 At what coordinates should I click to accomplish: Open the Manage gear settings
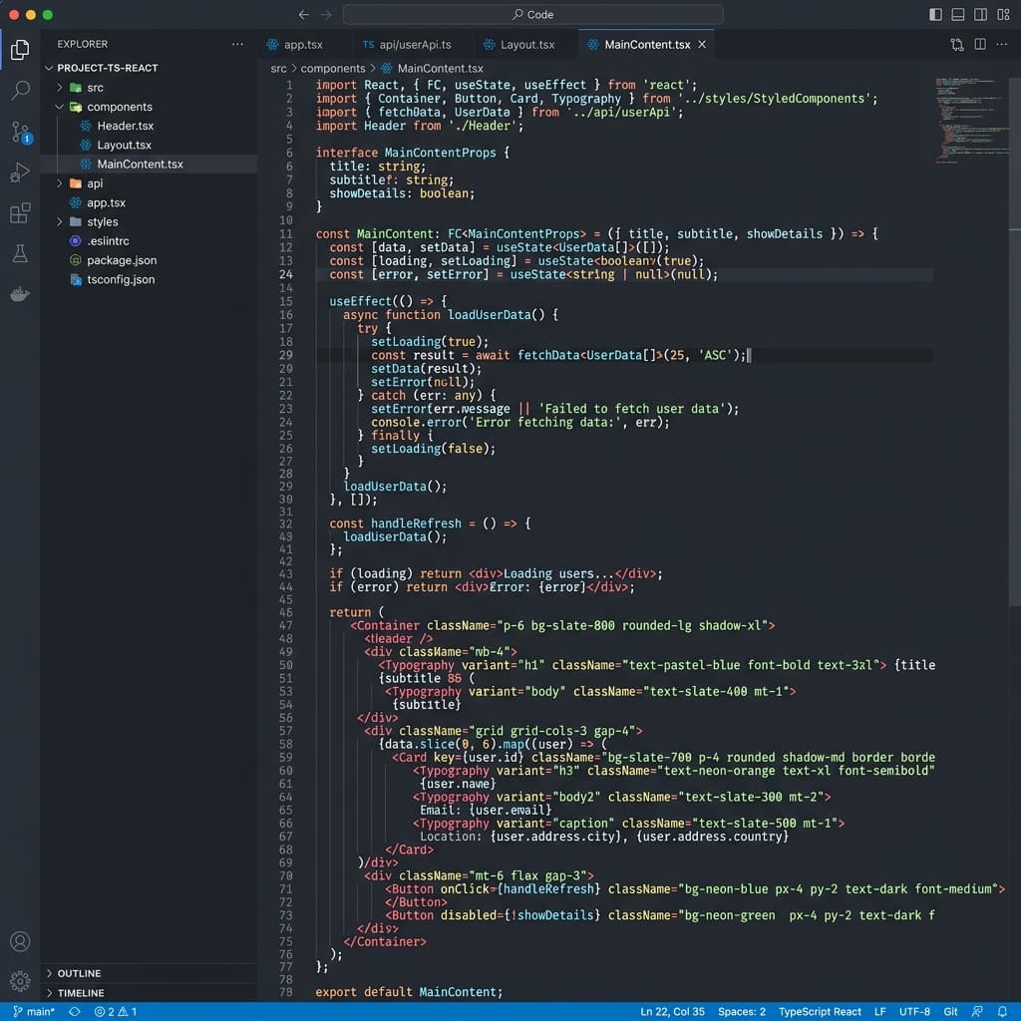[x=20, y=981]
